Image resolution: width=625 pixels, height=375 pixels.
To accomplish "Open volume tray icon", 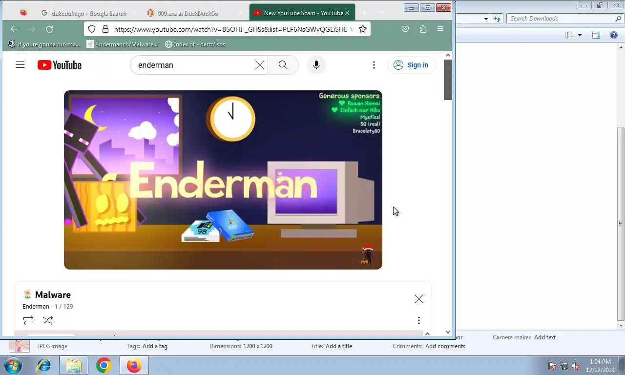I will (x=576, y=366).
